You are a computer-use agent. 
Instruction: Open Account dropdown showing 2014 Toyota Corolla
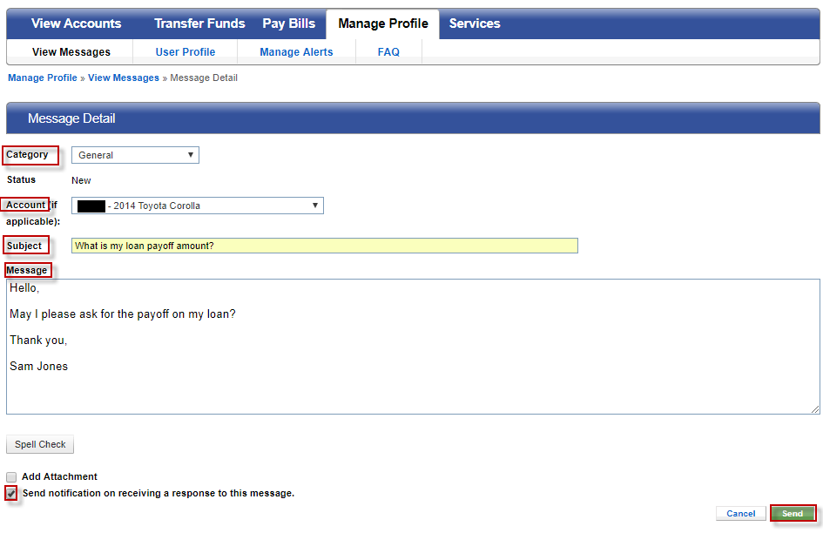[198, 206]
